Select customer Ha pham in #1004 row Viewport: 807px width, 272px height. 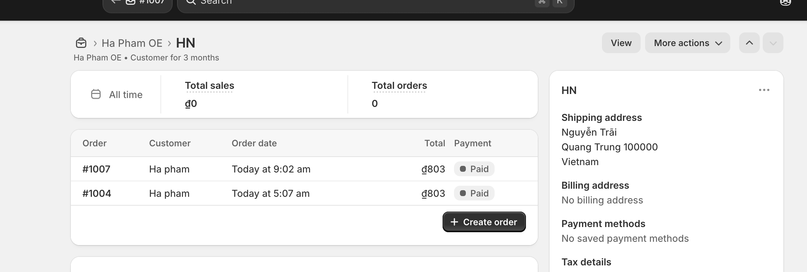(169, 193)
